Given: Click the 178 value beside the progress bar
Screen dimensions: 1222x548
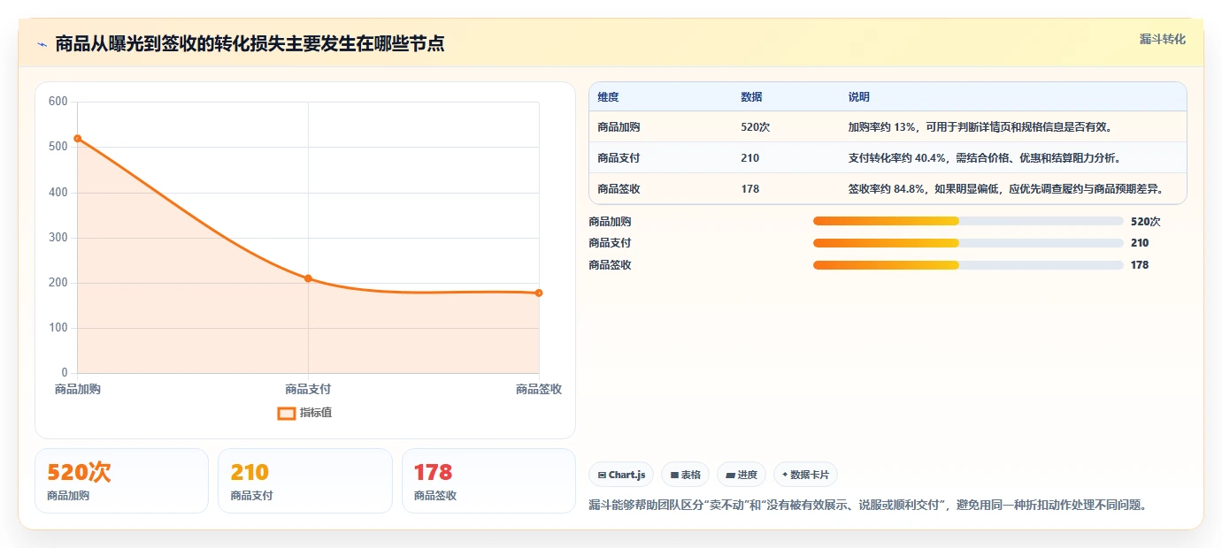Looking at the screenshot, I should [x=1140, y=265].
